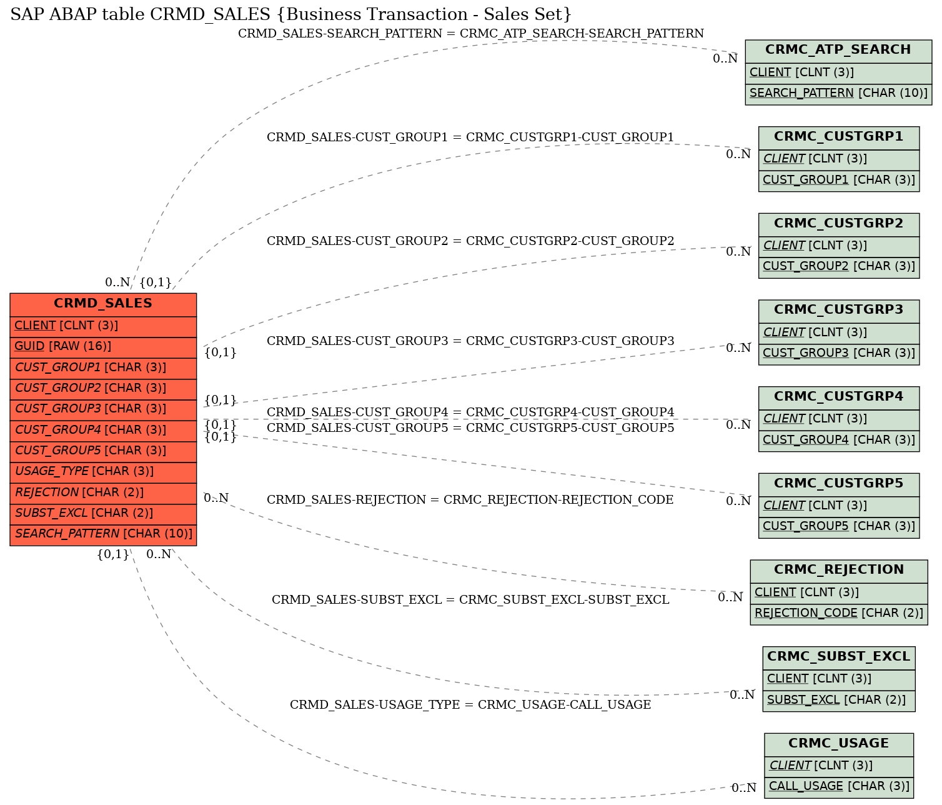Select CUST_GROUP2 field in CRMD_SALES
Viewport: 942px width, 805px height.
[x=103, y=389]
